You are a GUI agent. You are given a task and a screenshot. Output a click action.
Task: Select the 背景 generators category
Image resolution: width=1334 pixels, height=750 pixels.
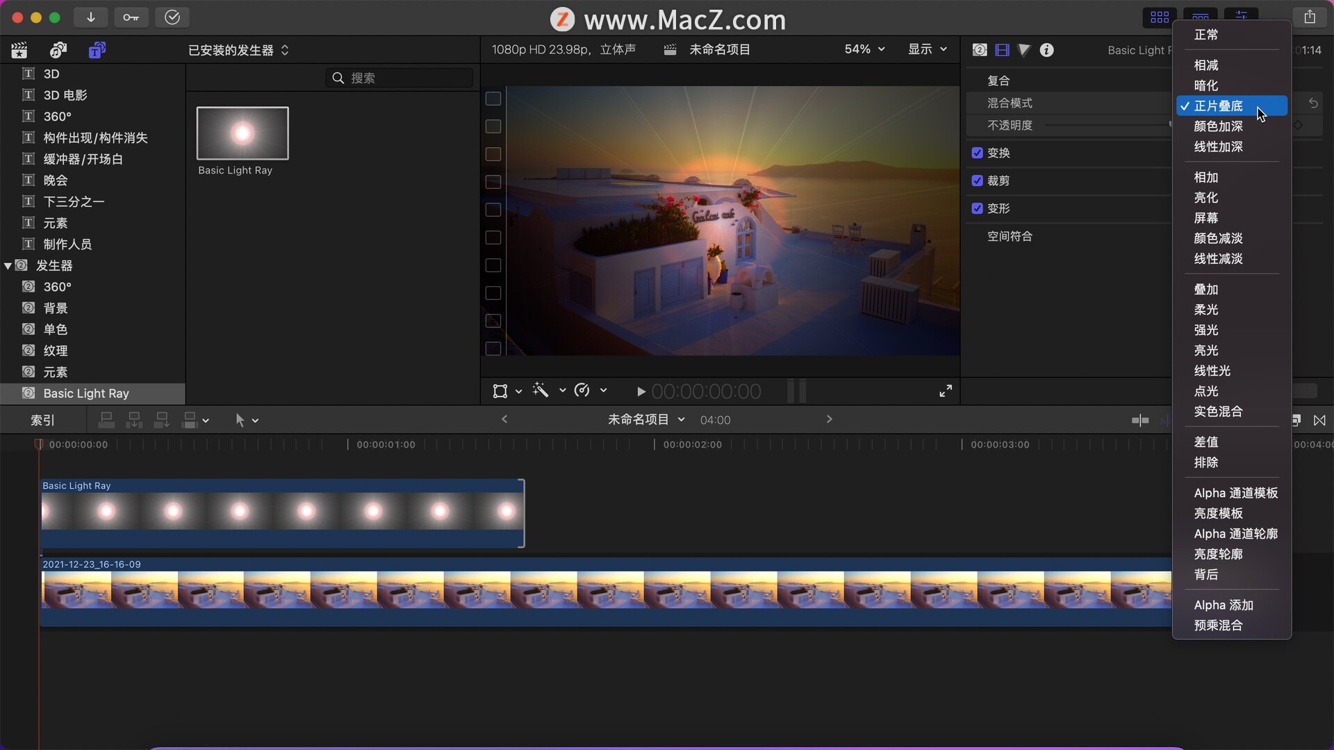[56, 308]
